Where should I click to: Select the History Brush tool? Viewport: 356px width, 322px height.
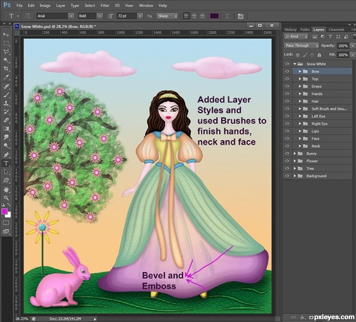pos(6,112)
